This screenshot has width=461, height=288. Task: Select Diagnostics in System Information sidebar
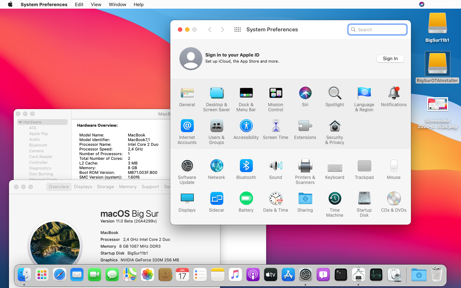click(40, 168)
